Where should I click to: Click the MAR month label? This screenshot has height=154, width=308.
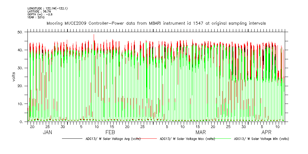pyautogui.click(x=201, y=132)
